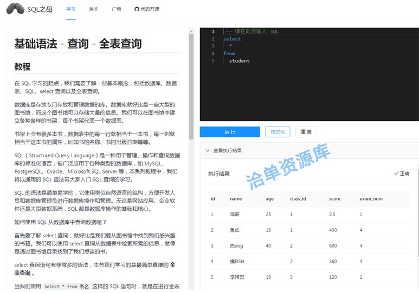Click the 格式化 button

(278, 132)
